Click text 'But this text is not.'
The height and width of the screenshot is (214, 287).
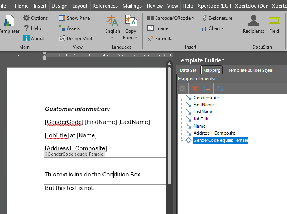pos(70,188)
